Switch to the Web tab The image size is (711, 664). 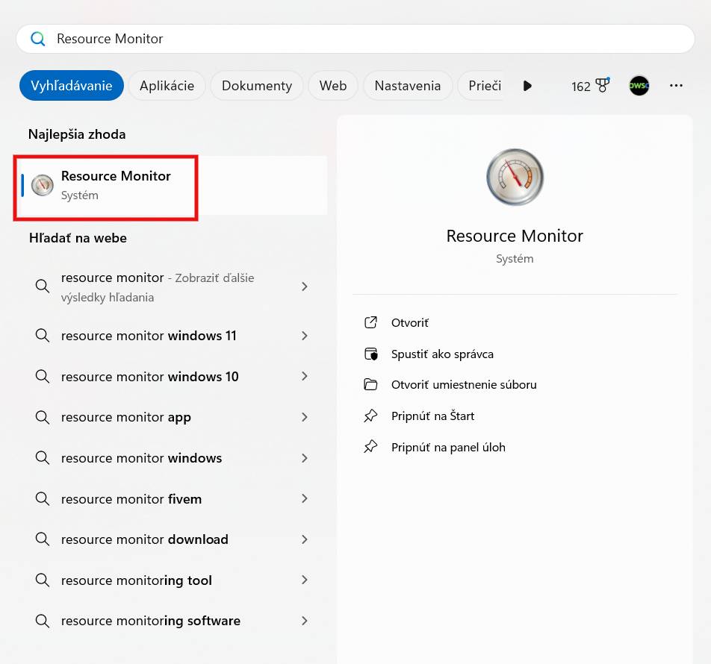[x=333, y=86]
